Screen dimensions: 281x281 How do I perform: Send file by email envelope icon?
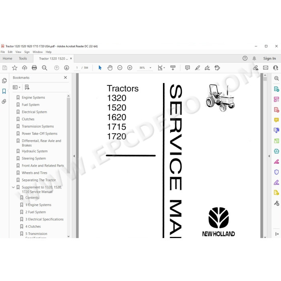[266, 68]
